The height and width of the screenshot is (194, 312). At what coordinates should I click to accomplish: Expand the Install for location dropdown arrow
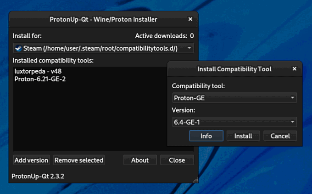tap(189, 48)
